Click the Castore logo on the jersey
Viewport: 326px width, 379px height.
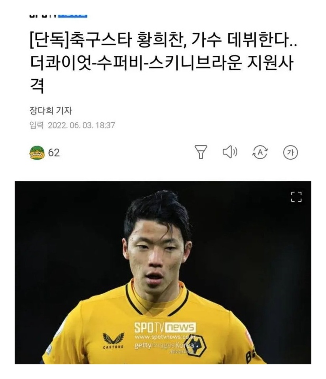pos(113,340)
